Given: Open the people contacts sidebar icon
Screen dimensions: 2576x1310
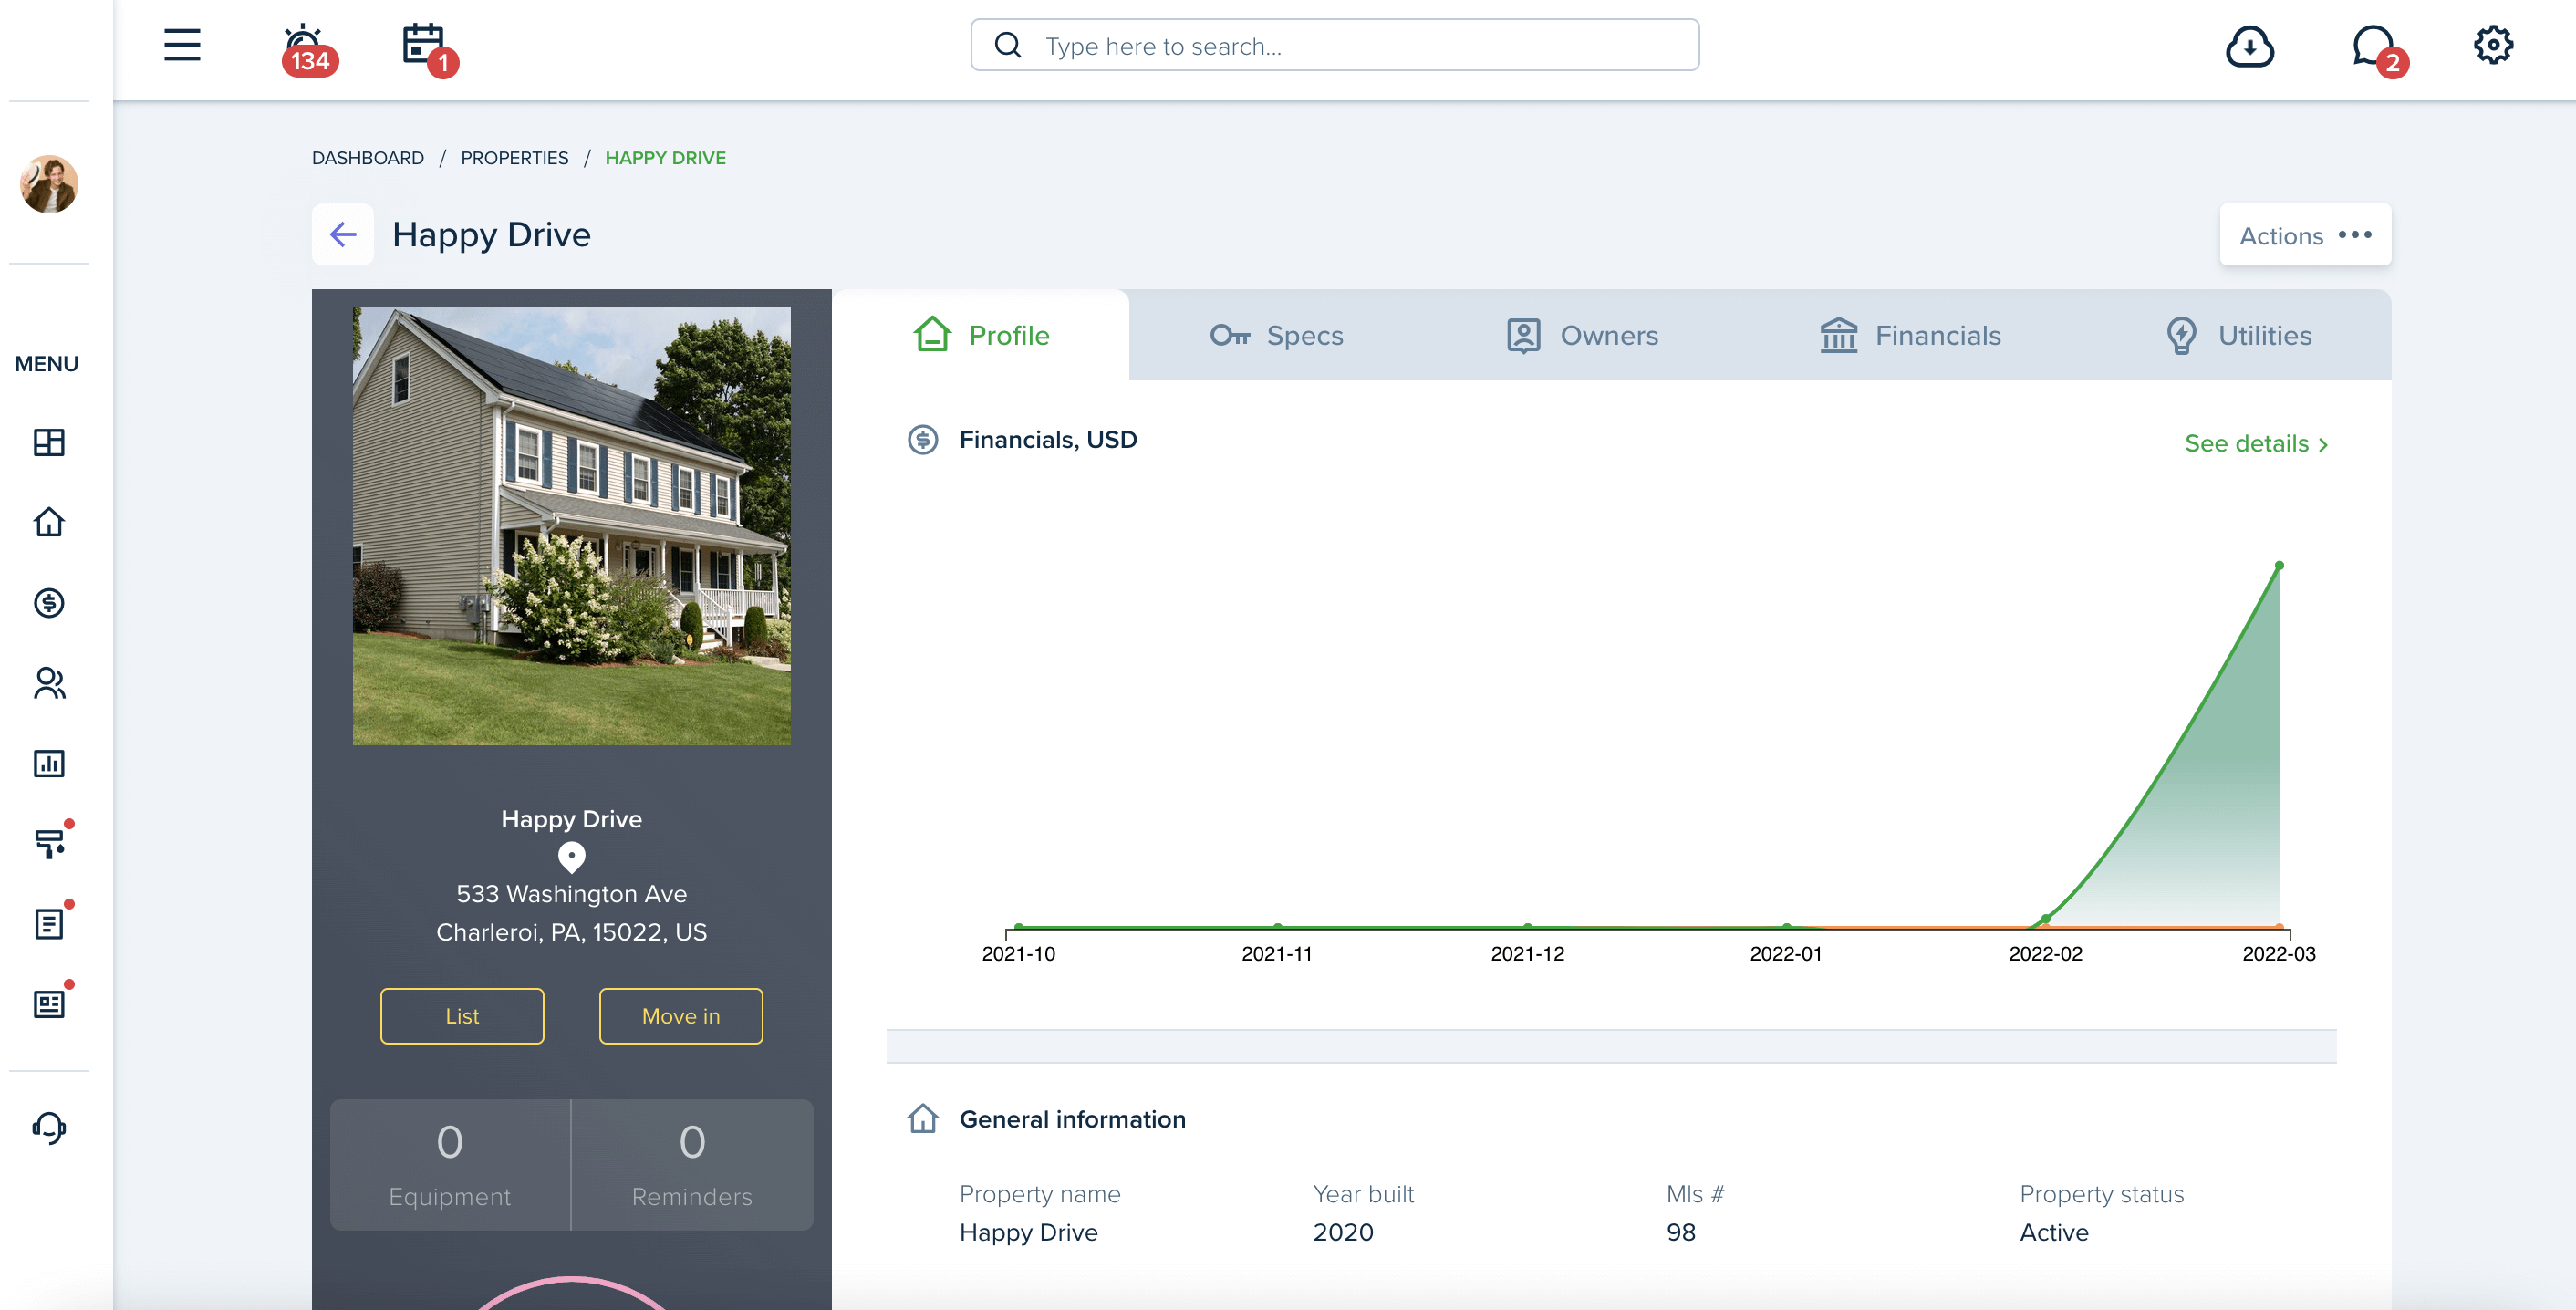Looking at the screenshot, I should point(49,683).
